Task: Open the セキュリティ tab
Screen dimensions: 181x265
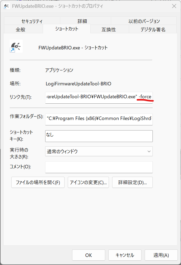Action: pos(32,21)
